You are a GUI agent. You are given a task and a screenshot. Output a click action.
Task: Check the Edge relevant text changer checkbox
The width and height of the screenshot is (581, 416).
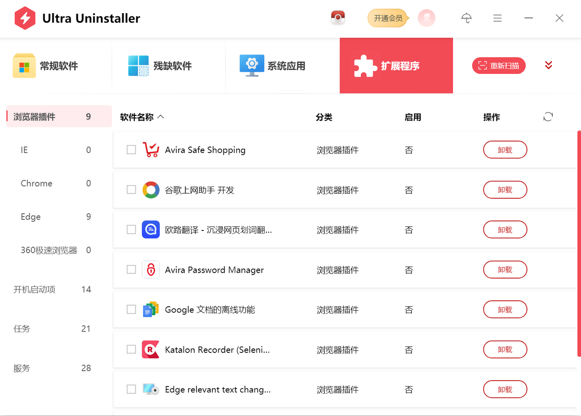pos(131,389)
